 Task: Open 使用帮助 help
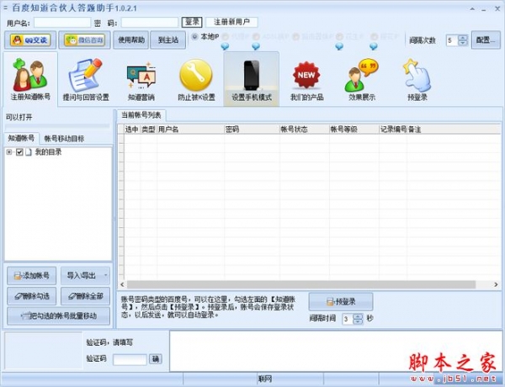tap(130, 40)
